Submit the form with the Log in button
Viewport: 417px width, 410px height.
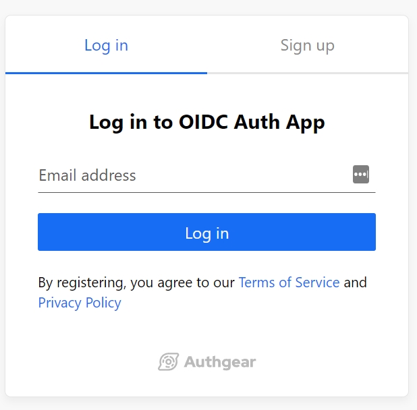pos(206,232)
